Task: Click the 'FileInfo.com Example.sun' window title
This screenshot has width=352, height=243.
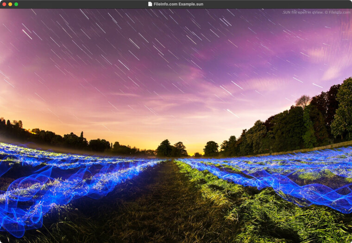Action: tap(178, 4)
